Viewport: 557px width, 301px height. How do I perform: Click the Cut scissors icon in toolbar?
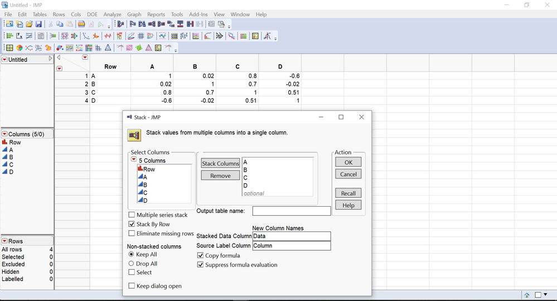click(51, 24)
